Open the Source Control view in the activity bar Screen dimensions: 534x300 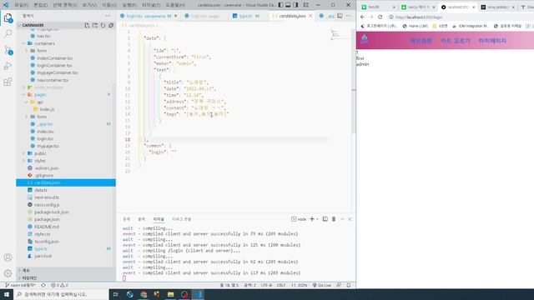(x=8, y=50)
